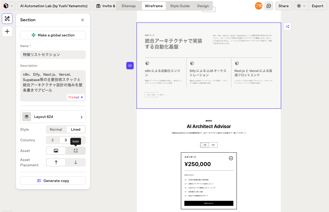Open the comments chat icon

pyautogui.click(x=269, y=6)
